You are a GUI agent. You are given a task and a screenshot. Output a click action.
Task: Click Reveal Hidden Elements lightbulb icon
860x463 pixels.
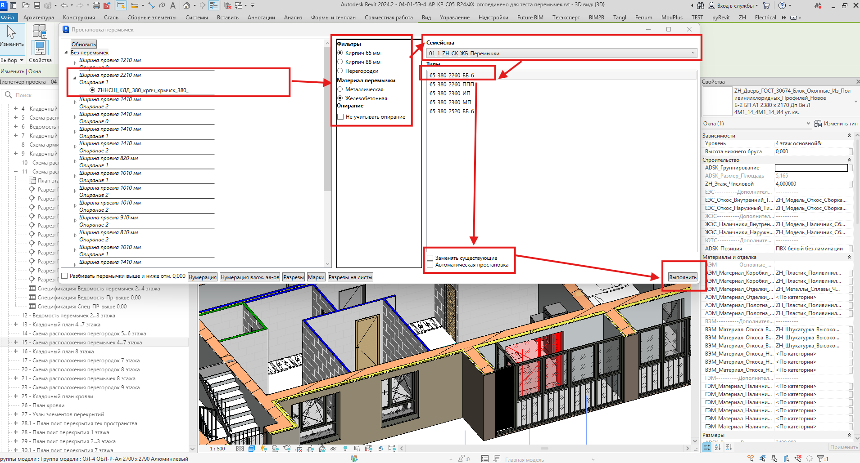[345, 449]
